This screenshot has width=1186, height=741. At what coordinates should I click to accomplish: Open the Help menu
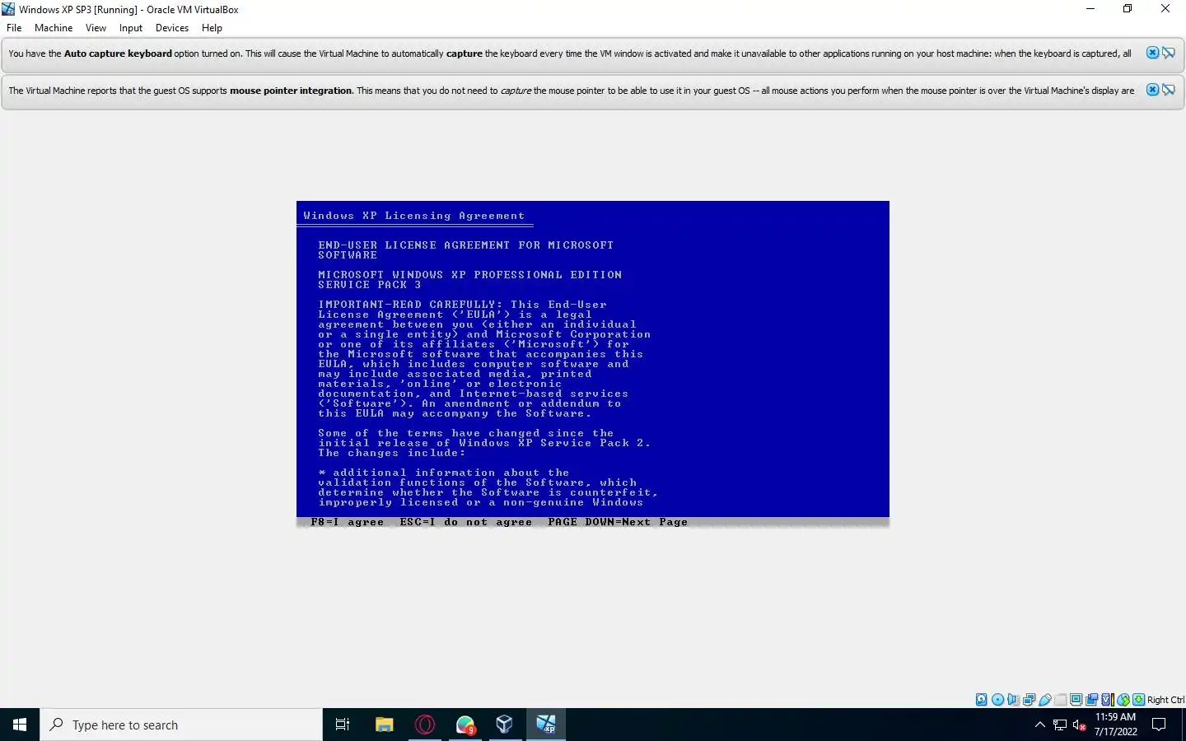tap(212, 28)
